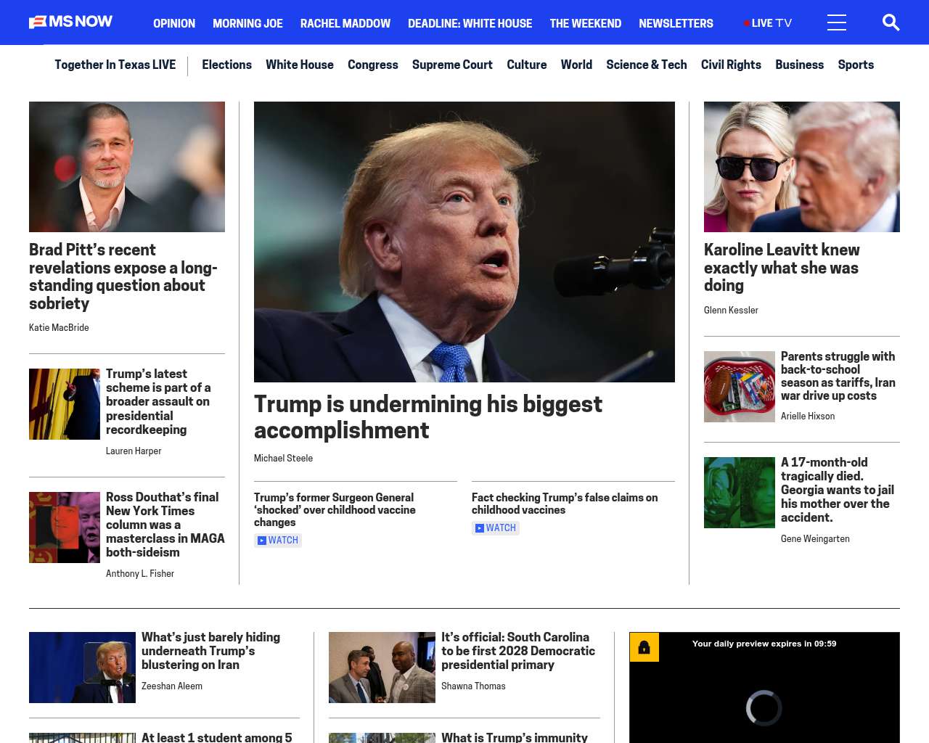929x743 pixels.
Task: Read 'Trump is undermining his biggest accomplishment'
Action: [x=428, y=417]
